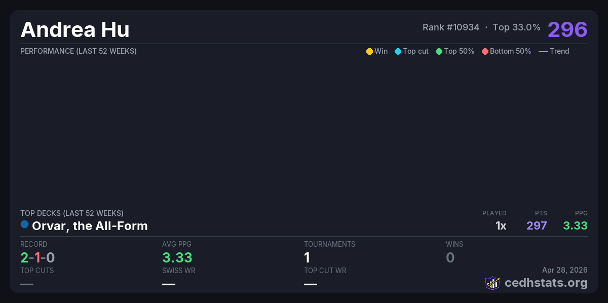Viewport: 608px width, 303px height.
Task: Click the Apr 28, 2026 date
Action: pos(564,270)
